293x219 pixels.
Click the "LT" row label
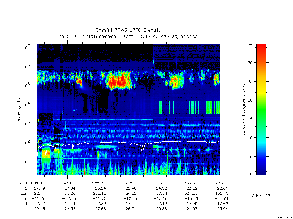click(x=25, y=204)
